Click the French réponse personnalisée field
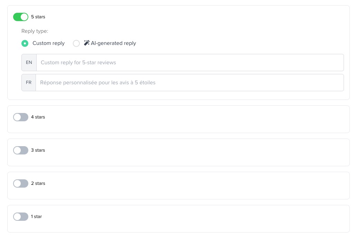The width and height of the screenshot is (355, 236). 190,83
